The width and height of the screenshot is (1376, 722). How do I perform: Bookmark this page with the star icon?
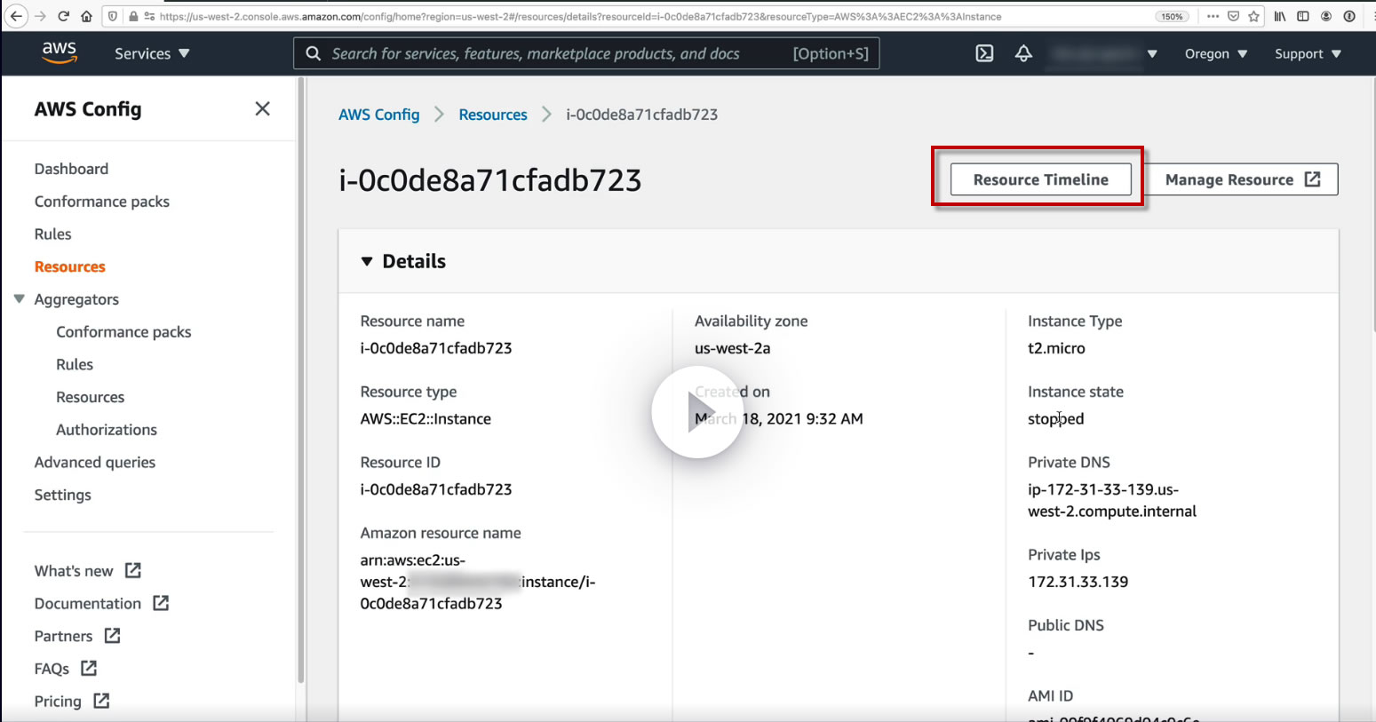[x=1253, y=16]
